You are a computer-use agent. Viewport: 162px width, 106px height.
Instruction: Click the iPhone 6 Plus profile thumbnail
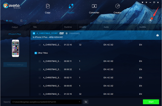click(15, 48)
